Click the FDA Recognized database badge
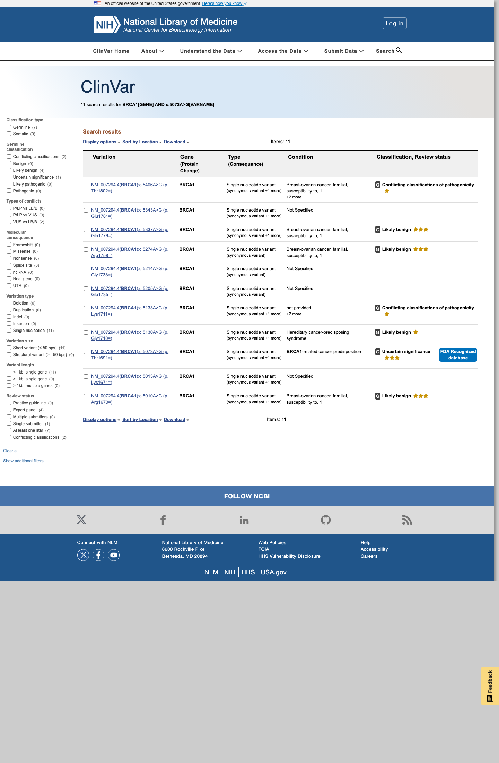This screenshot has height=763, width=499. (458, 355)
